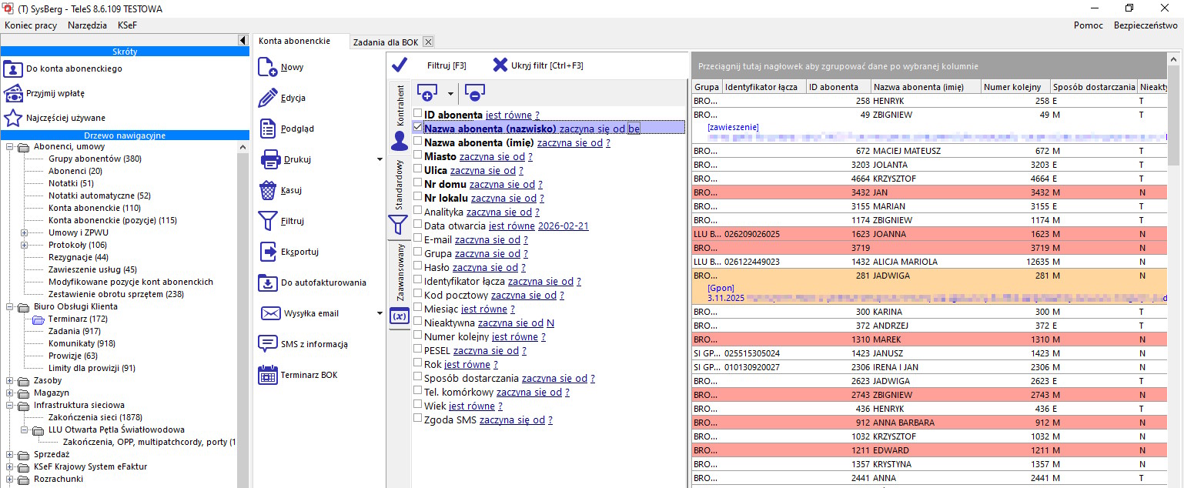The width and height of the screenshot is (1184, 488).
Task: Switch to Zadania dla BOK tab
Action: [x=385, y=42]
